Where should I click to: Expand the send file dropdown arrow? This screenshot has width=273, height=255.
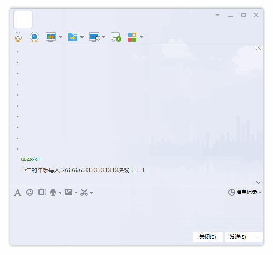tap(82, 37)
